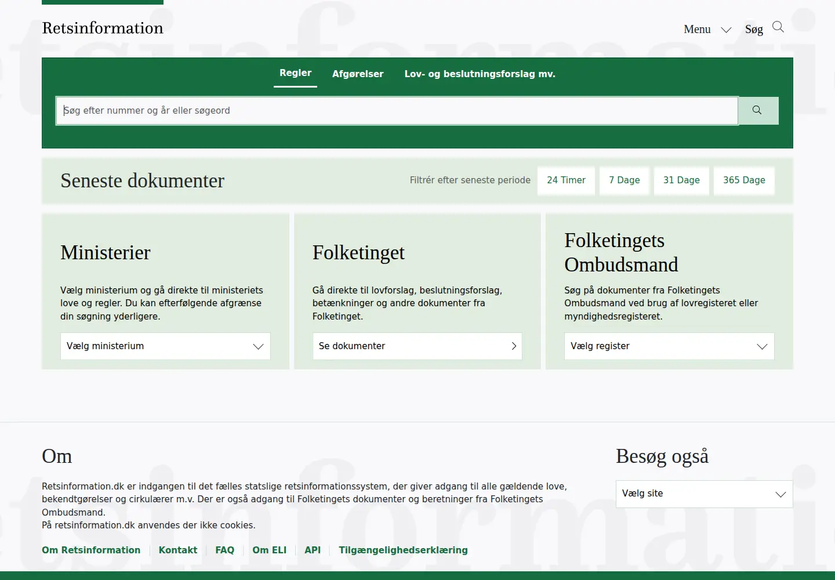The height and width of the screenshot is (580, 835).
Task: Open the Vælg site dropdown
Action: pos(704,494)
